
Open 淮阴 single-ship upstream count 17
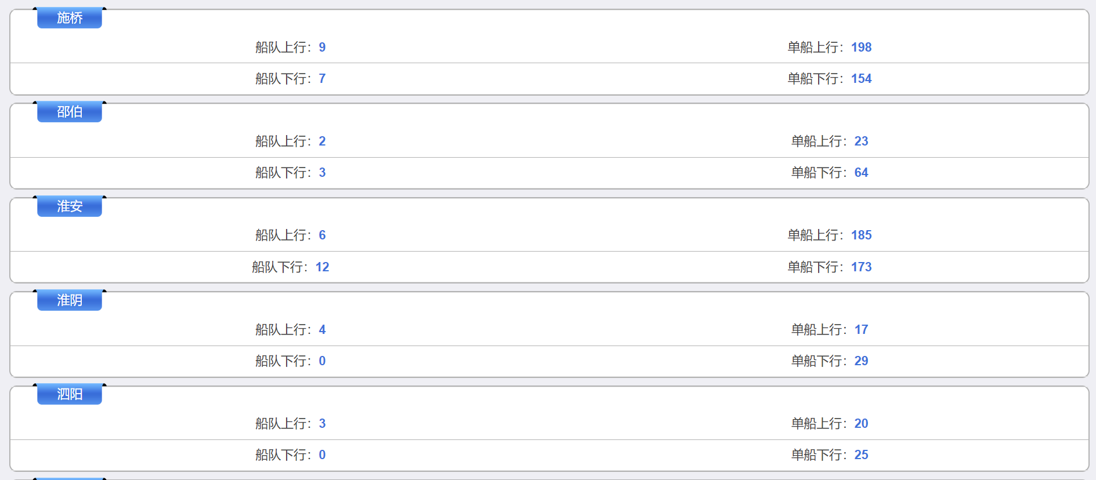(x=861, y=330)
